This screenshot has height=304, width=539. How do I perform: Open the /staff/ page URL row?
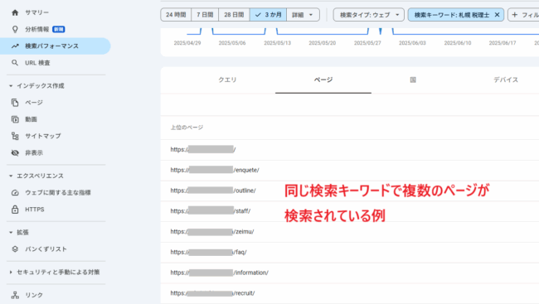pyautogui.click(x=350, y=211)
